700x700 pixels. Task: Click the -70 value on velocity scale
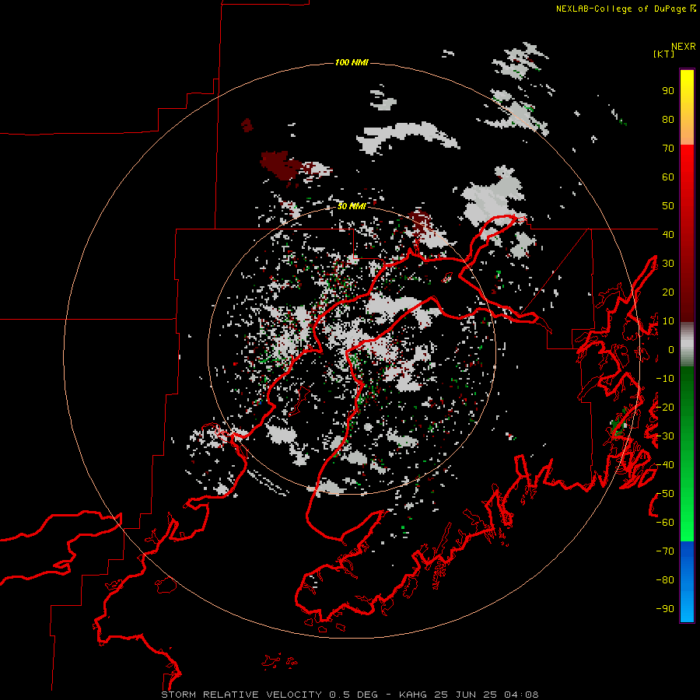pos(665,551)
